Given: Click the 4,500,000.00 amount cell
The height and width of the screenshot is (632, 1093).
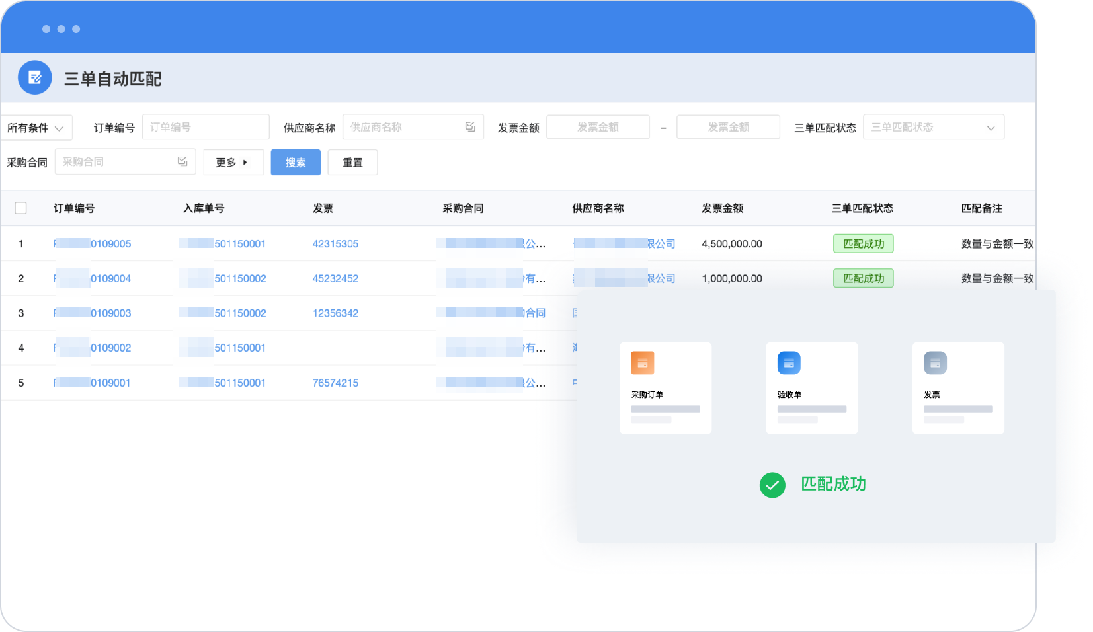Looking at the screenshot, I should click(x=732, y=244).
